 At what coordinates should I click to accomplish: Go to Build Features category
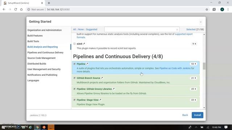coord(35,36)
